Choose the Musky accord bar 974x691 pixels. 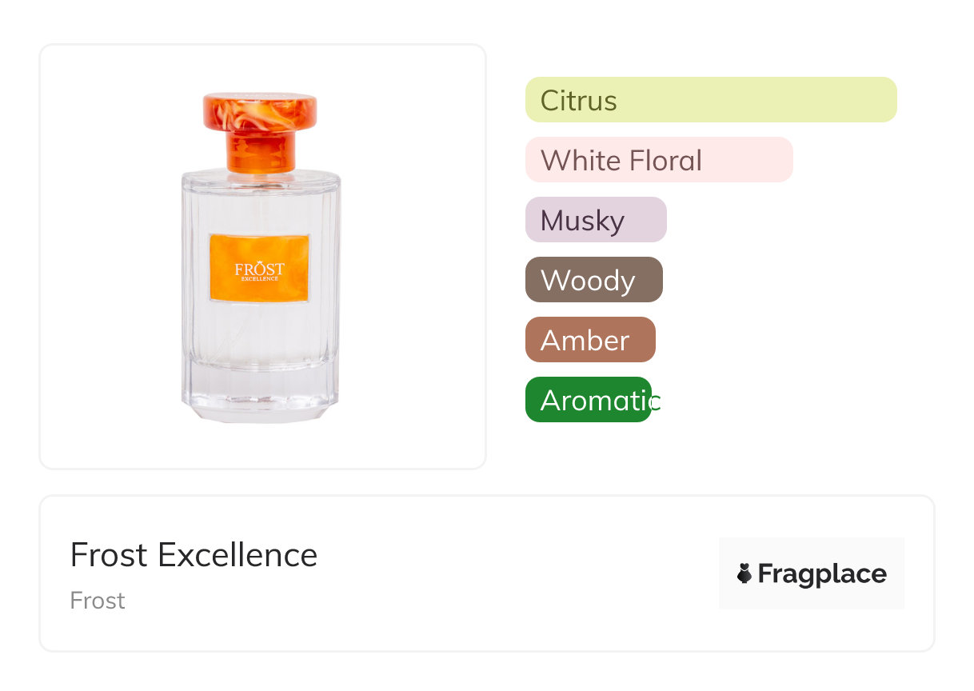click(x=595, y=220)
